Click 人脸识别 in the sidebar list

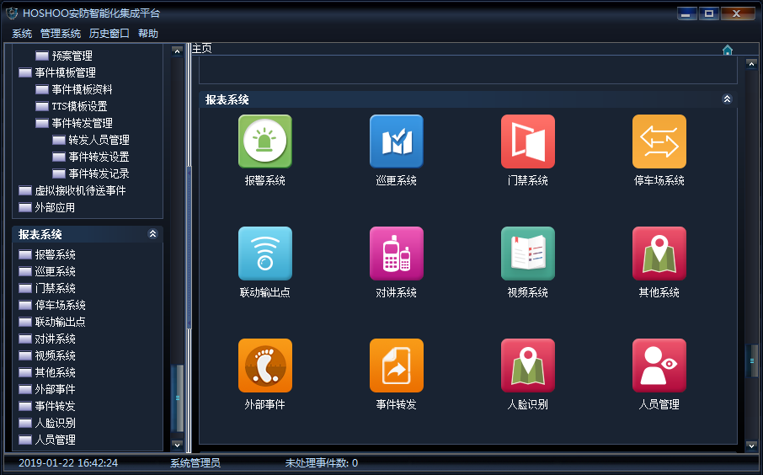56,423
